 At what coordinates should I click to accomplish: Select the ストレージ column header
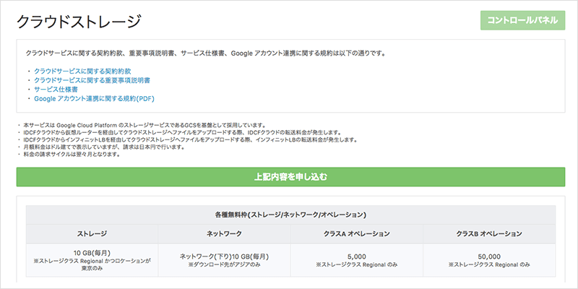[x=92, y=234]
